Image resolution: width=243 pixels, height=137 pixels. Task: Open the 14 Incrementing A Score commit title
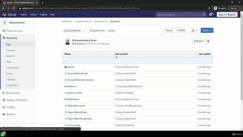coord(84,40)
